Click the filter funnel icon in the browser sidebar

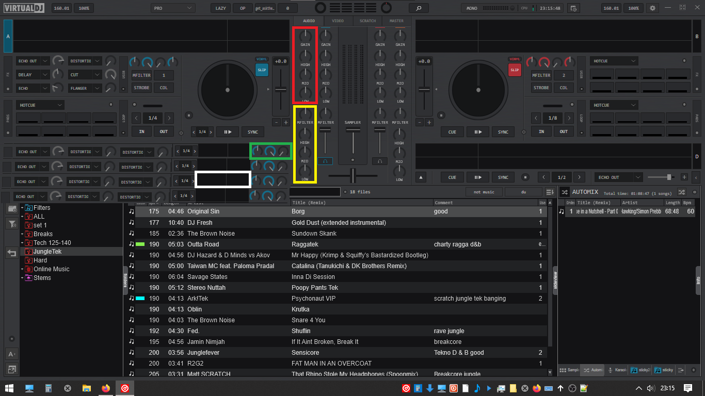12,224
